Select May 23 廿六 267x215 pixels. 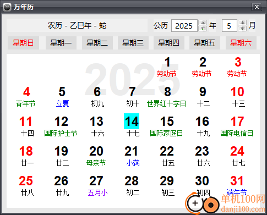[203, 156]
